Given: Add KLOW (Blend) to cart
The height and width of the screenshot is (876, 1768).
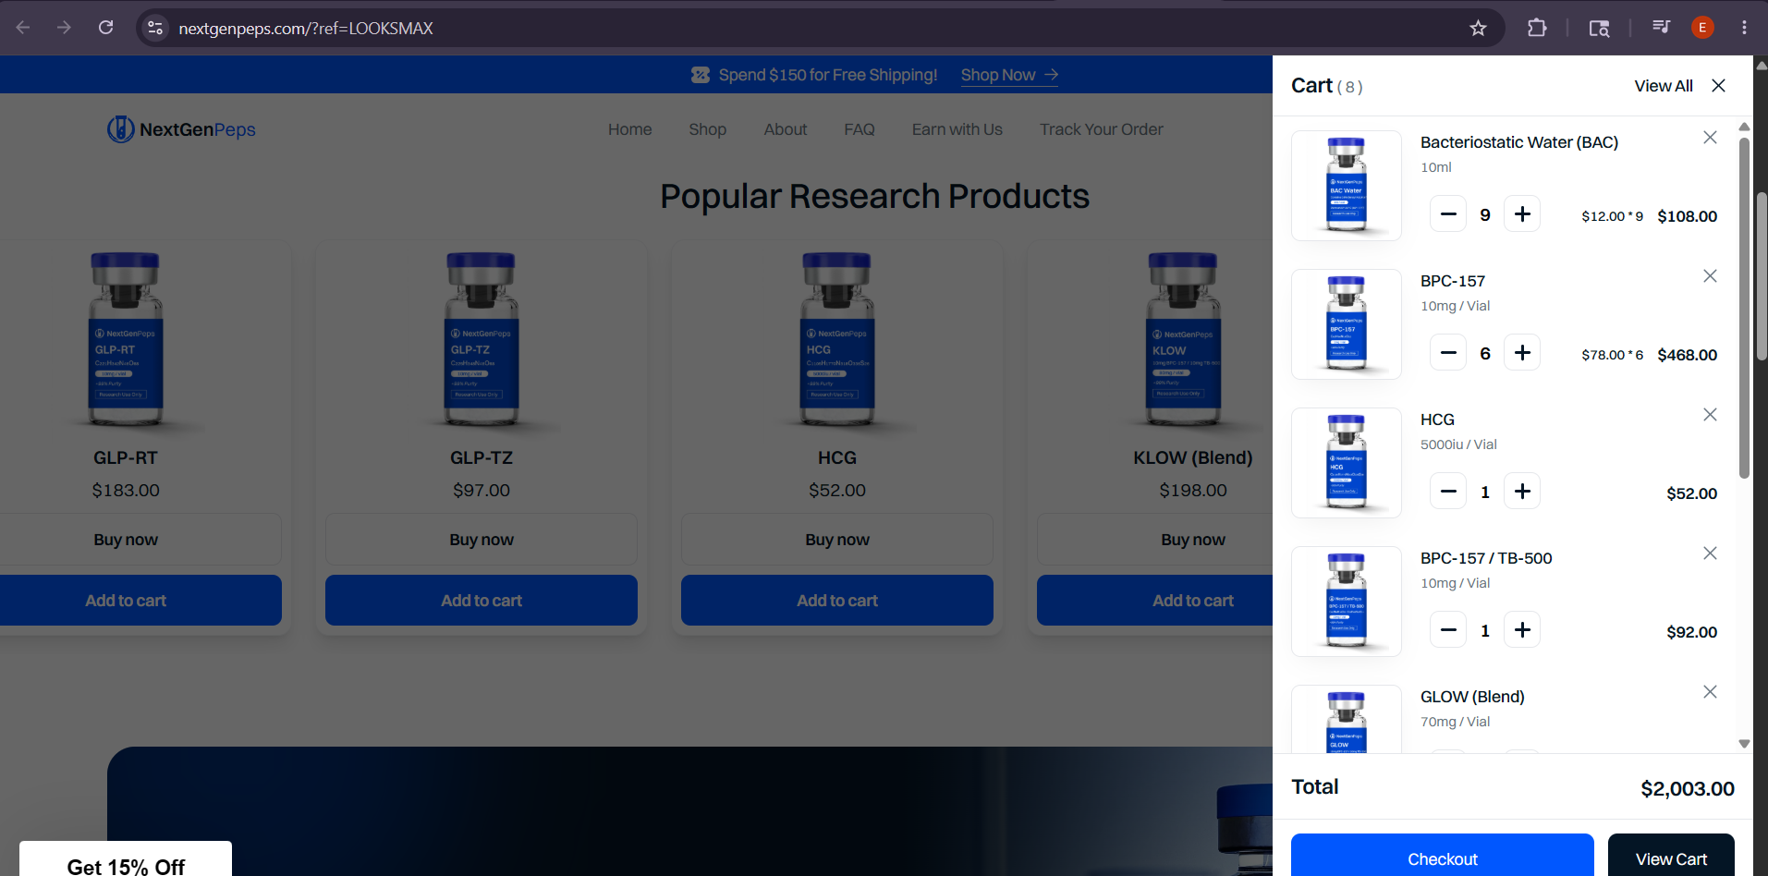Looking at the screenshot, I should pos(1155,601).
